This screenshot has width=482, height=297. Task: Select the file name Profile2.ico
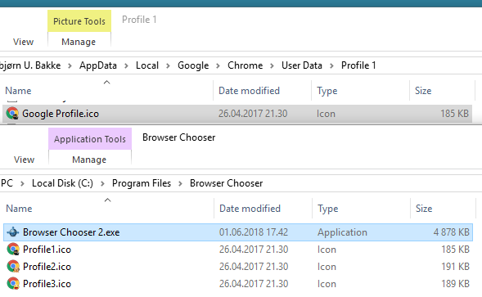47,267
